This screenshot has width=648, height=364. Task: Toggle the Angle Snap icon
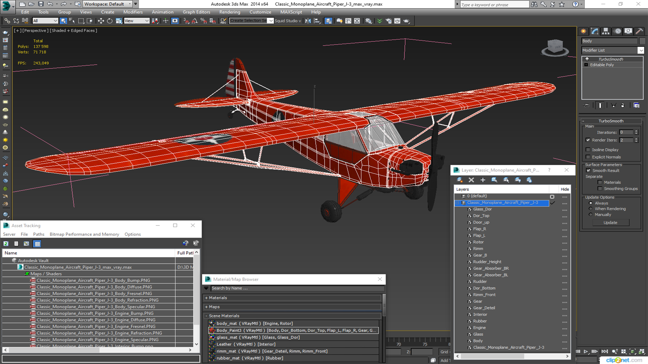coord(195,21)
